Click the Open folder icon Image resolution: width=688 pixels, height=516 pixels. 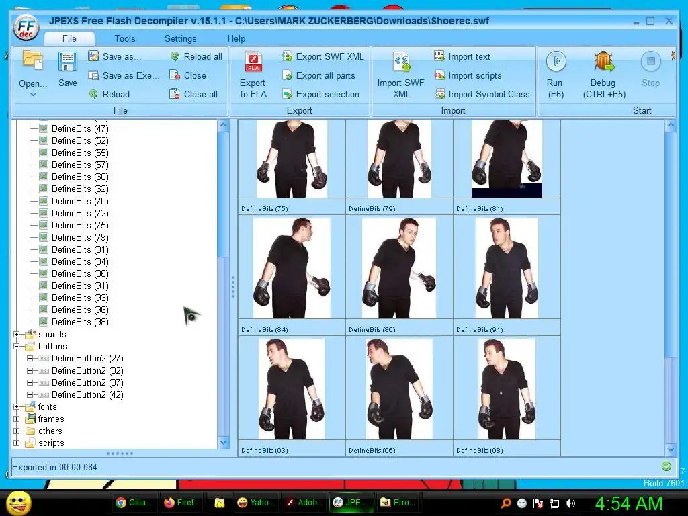33,60
